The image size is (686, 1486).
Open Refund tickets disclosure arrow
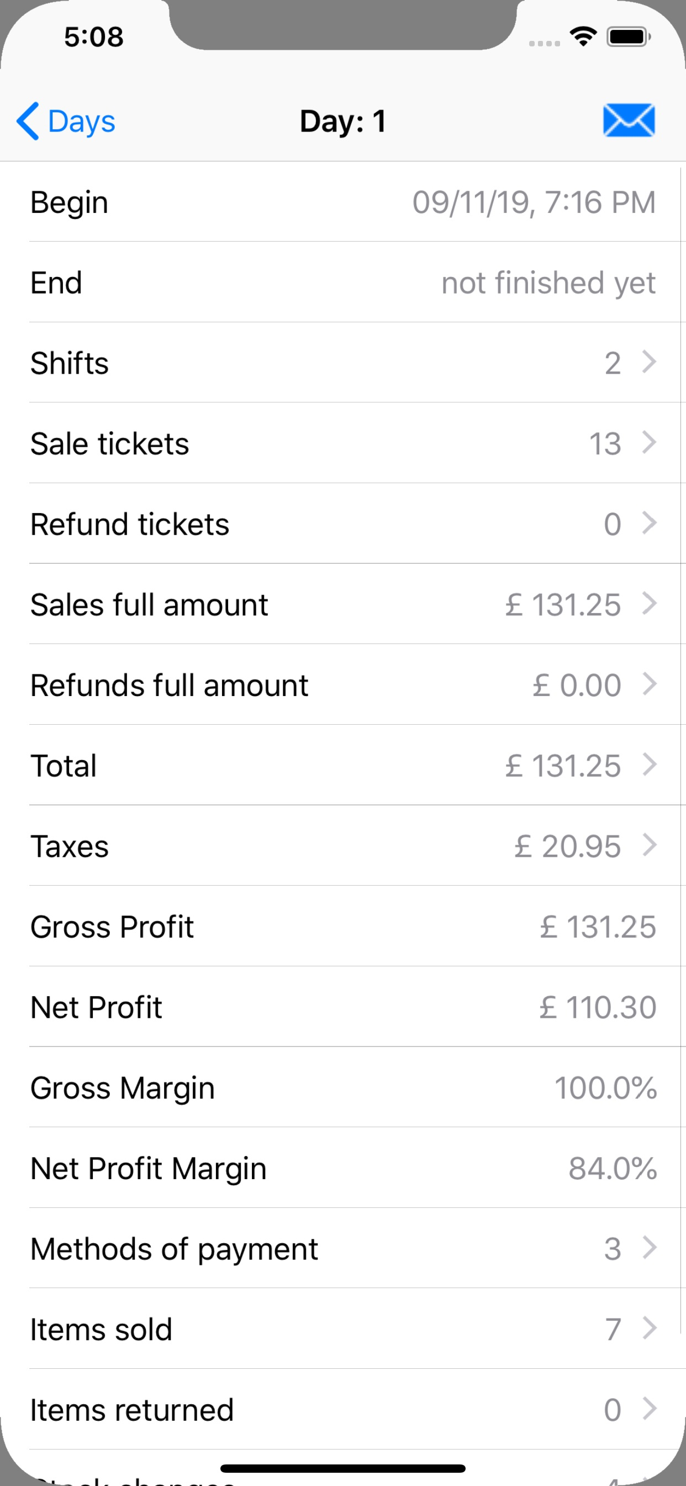(x=650, y=523)
